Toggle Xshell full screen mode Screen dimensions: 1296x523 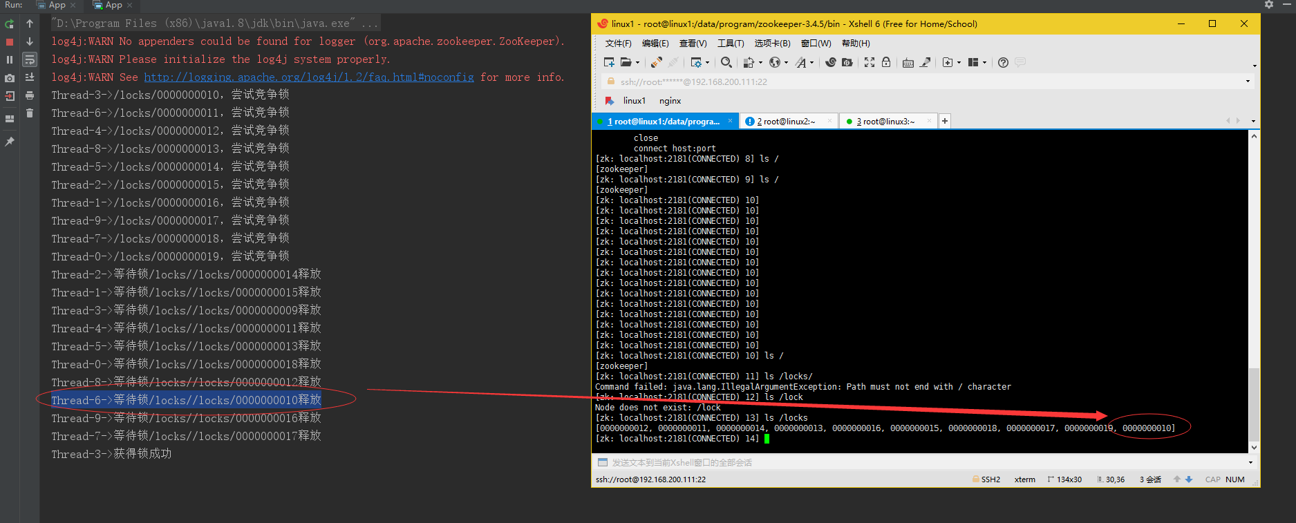click(x=870, y=62)
